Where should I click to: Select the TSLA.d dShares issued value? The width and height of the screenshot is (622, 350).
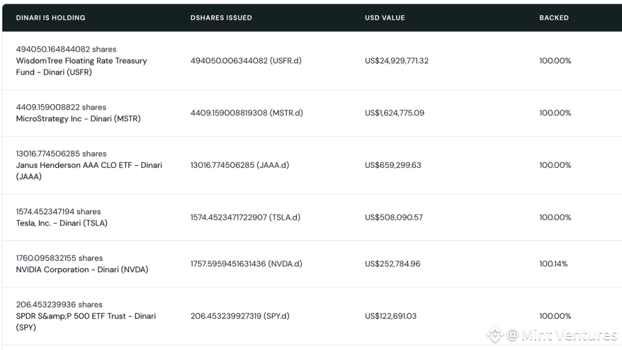click(x=245, y=217)
